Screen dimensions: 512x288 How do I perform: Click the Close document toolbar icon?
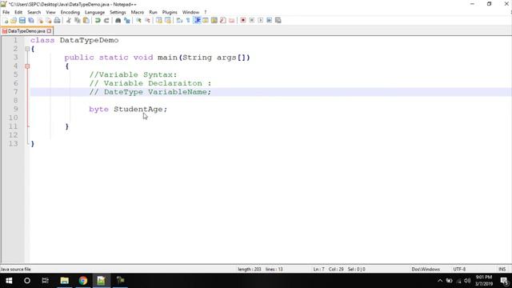coord(40,20)
